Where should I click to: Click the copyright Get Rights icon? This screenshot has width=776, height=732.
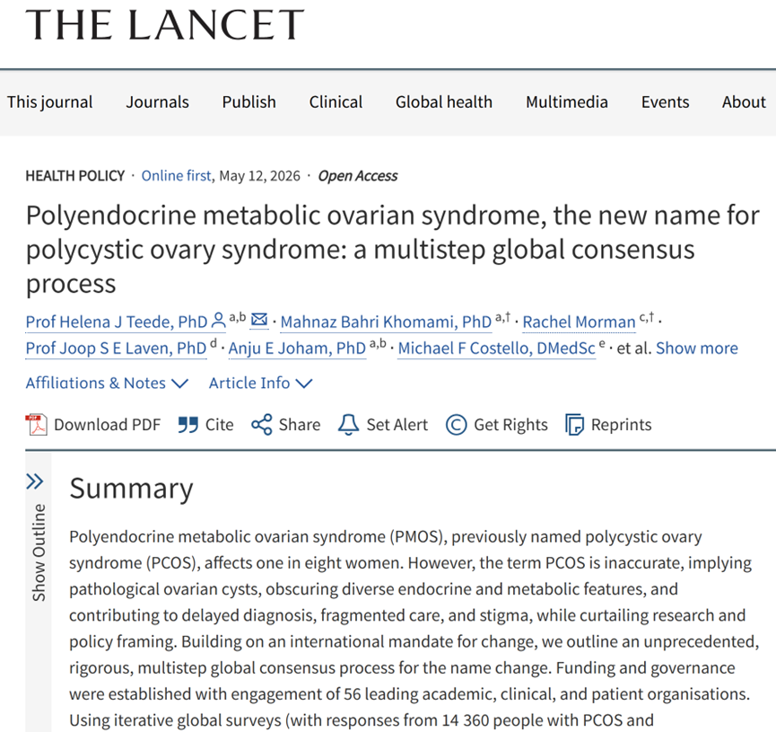pyautogui.click(x=456, y=425)
